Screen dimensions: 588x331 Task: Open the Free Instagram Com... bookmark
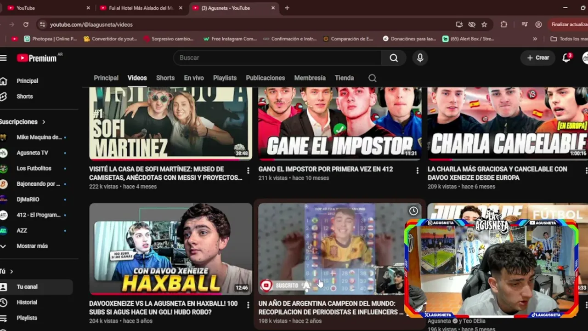230,39
